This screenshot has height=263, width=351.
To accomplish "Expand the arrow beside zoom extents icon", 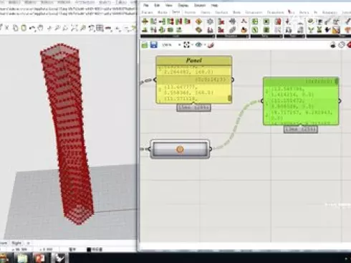I will tap(192, 45).
